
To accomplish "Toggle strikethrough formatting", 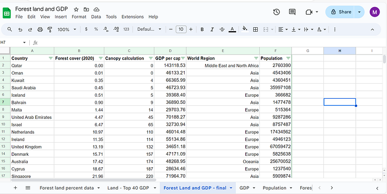I will point(222,30).
